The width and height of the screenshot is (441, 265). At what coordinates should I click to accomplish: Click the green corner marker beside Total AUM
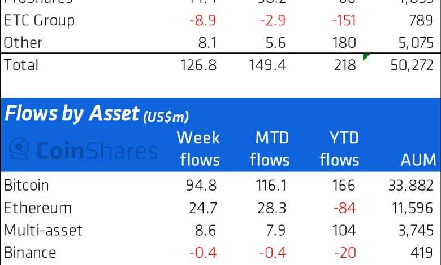tap(366, 56)
